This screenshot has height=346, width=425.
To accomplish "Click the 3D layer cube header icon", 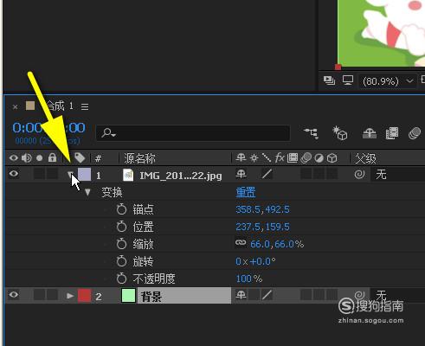I will [332, 158].
